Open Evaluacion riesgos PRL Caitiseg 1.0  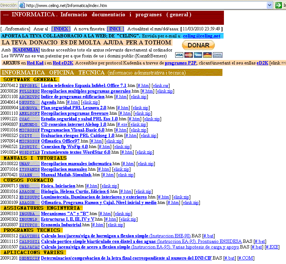78,136
